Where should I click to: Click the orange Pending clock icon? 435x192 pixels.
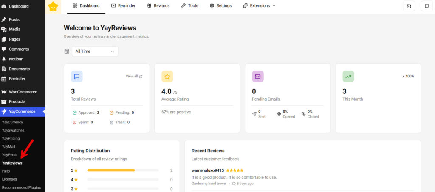click(x=112, y=113)
